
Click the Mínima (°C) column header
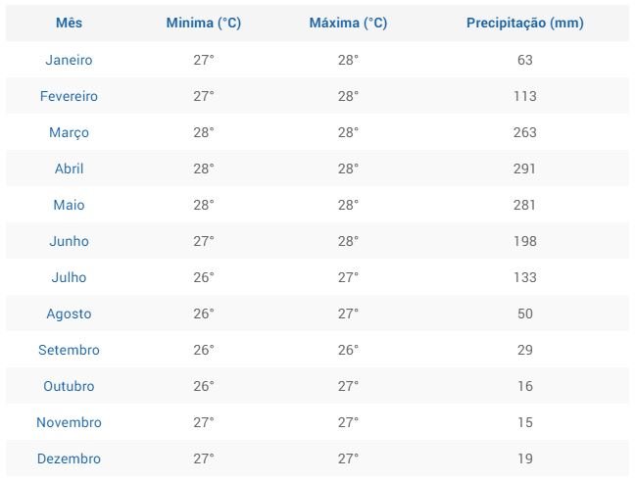coord(204,23)
